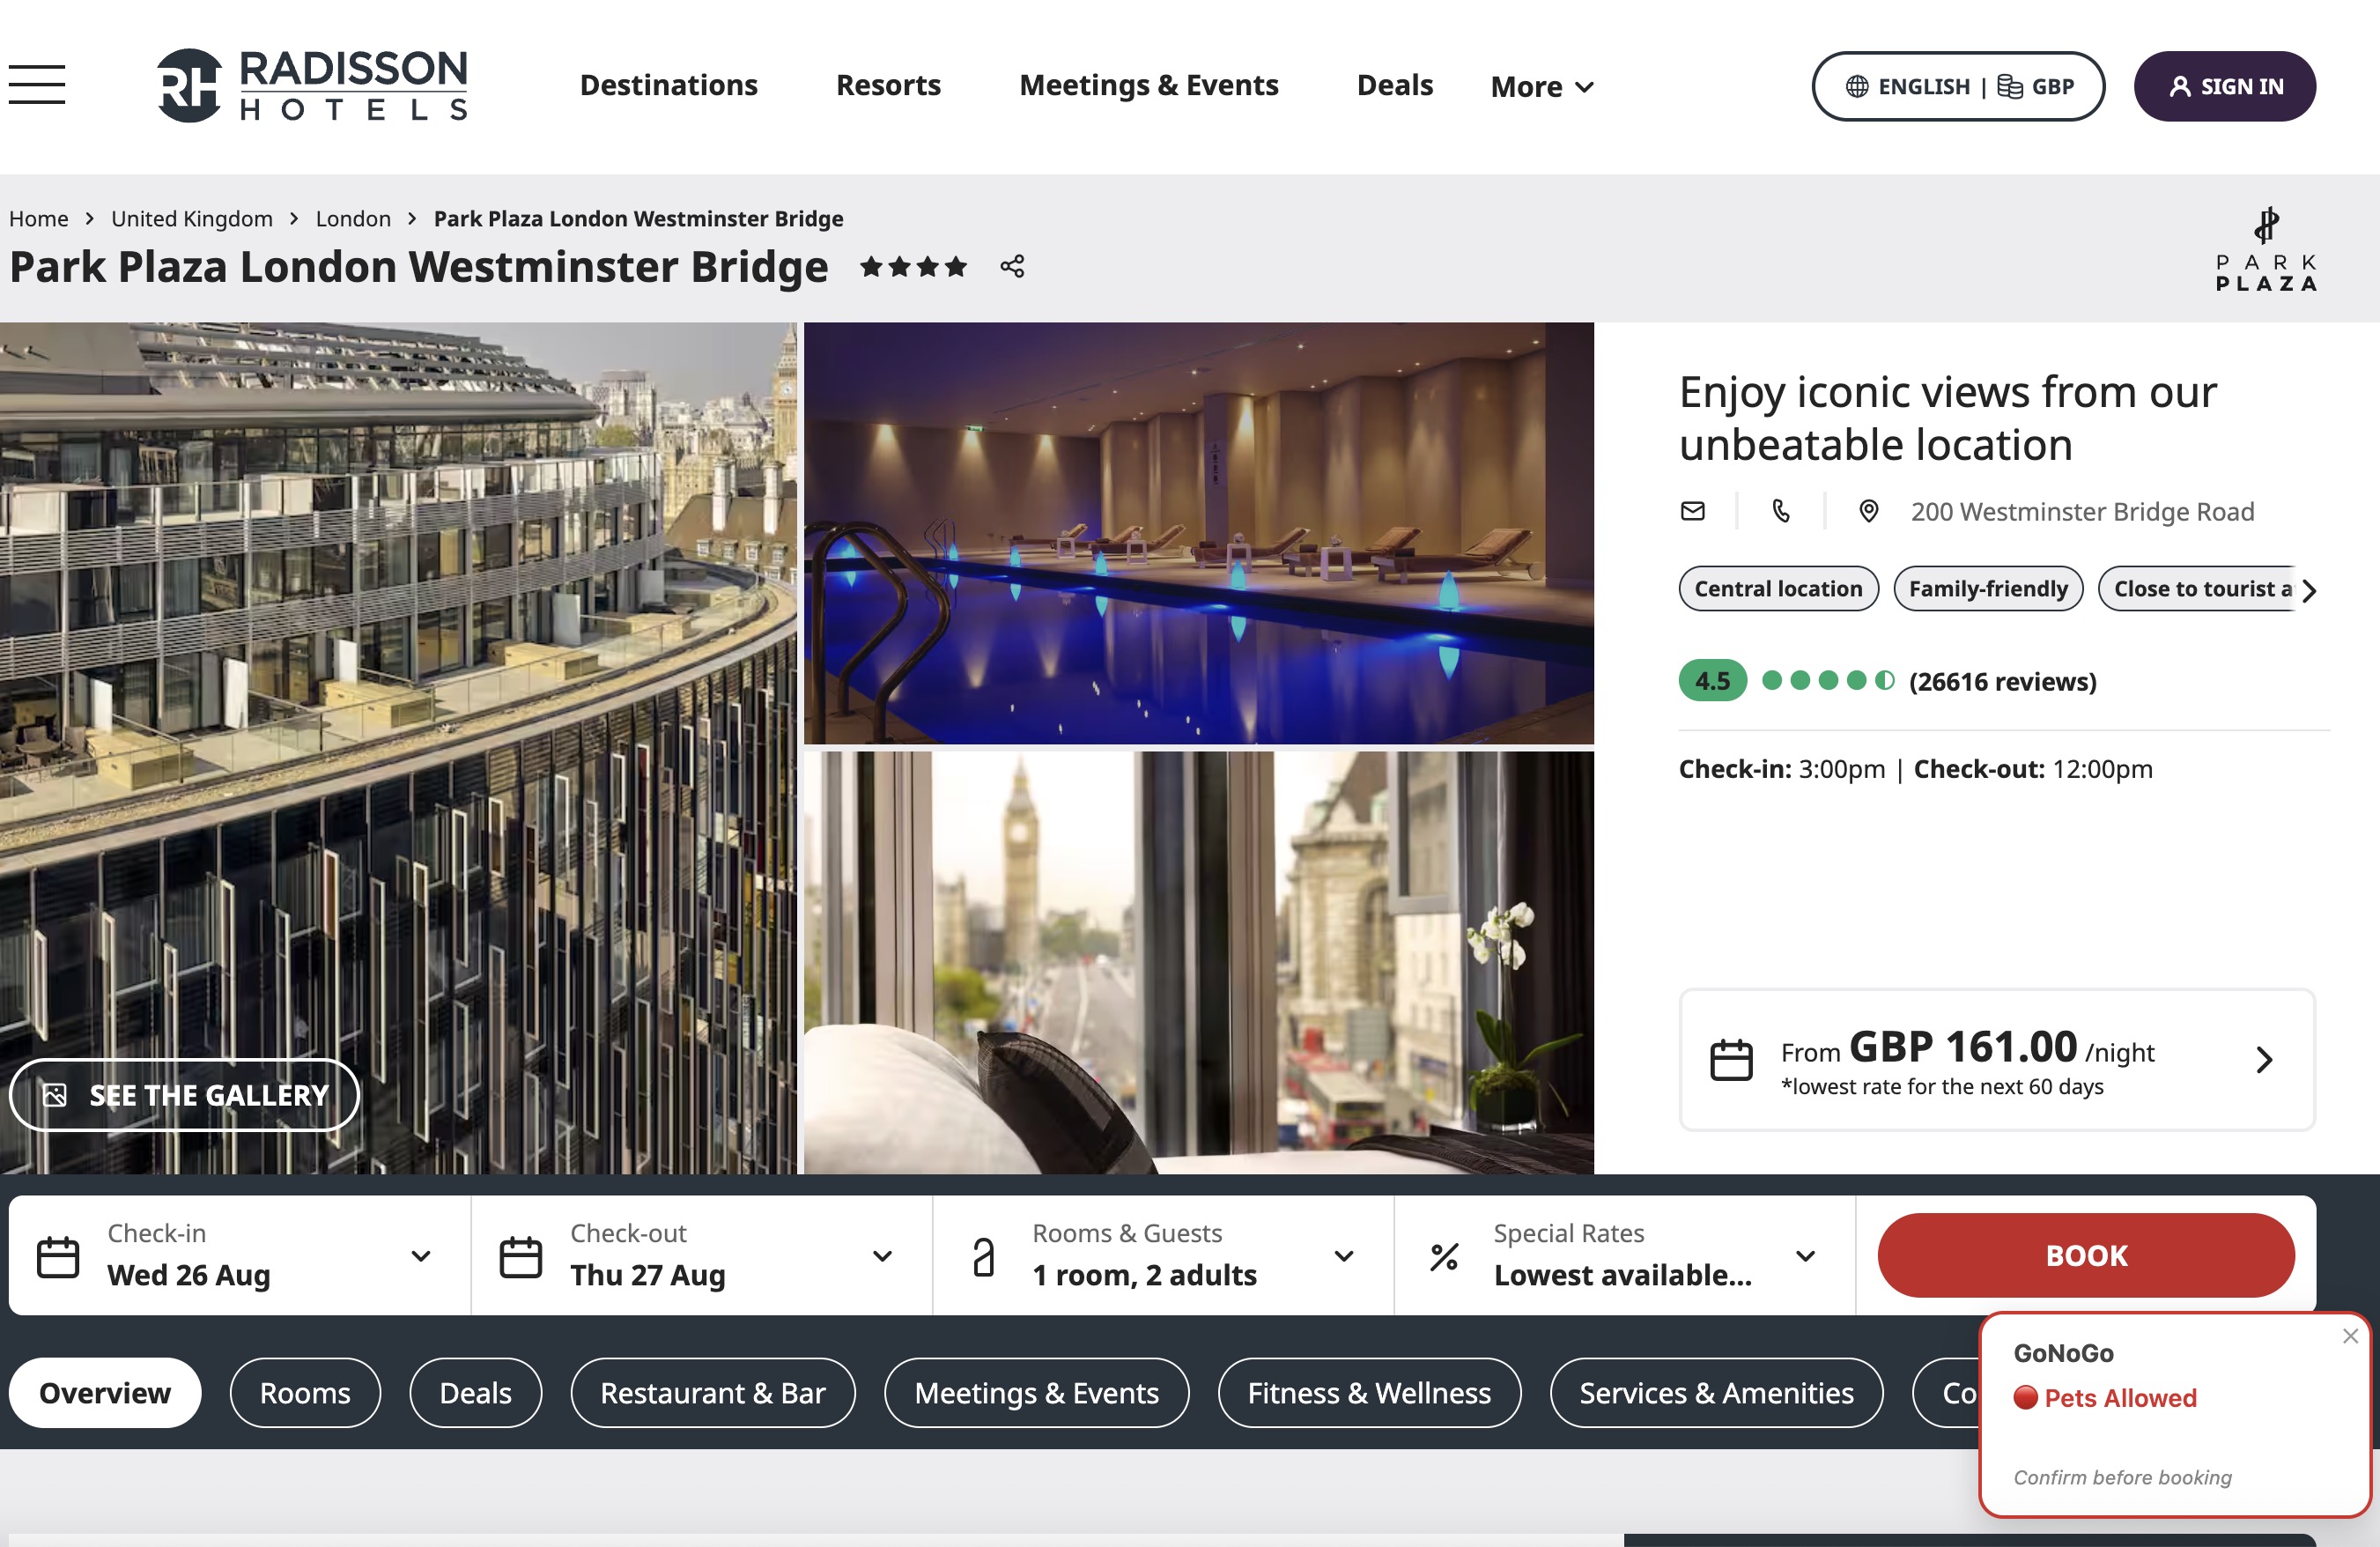Click the phone icon

tap(1781, 511)
